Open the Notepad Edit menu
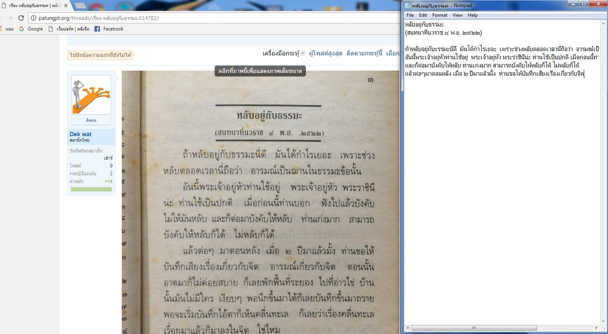This screenshot has width=608, height=334. click(423, 15)
